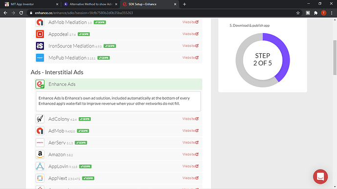
Task: Open Website link for AdColony
Action: point(190,119)
